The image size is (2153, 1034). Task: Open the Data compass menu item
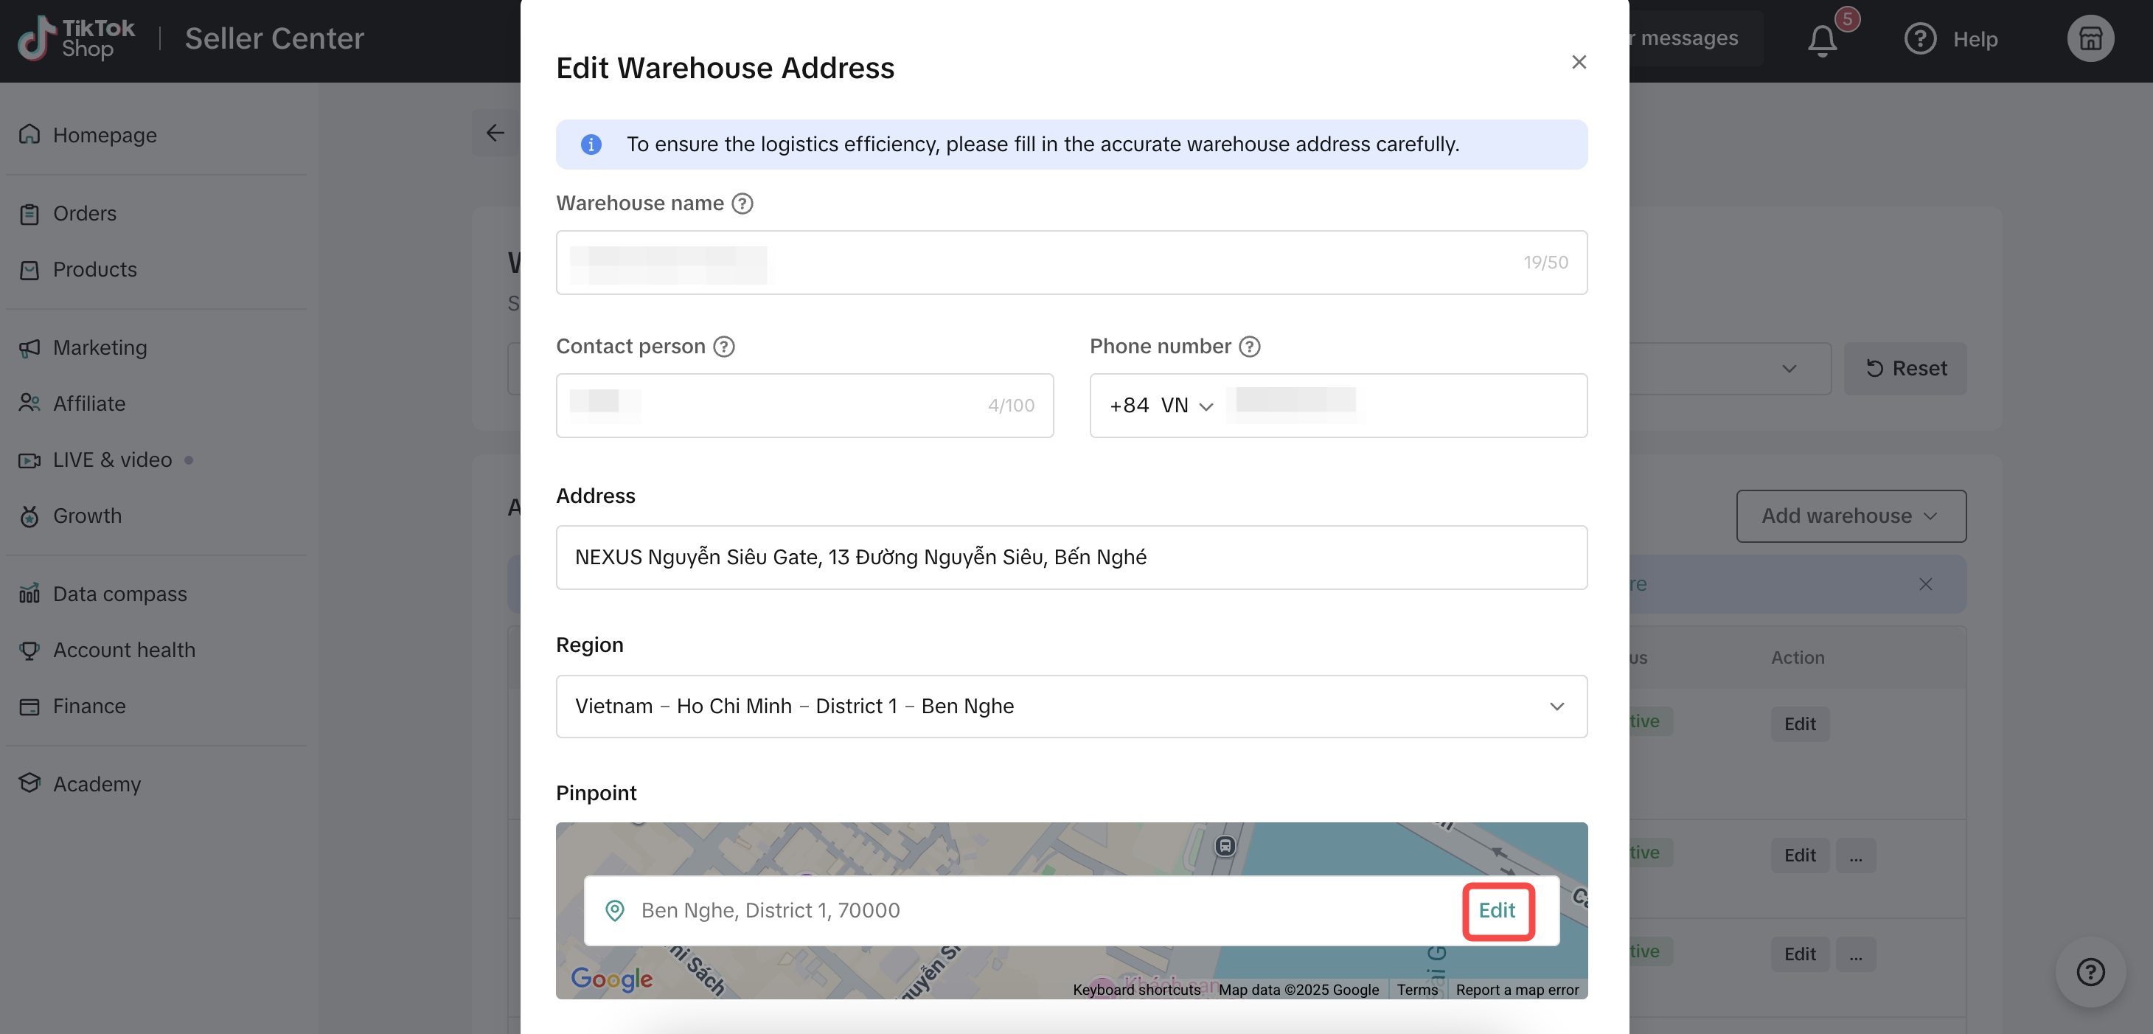point(119,594)
